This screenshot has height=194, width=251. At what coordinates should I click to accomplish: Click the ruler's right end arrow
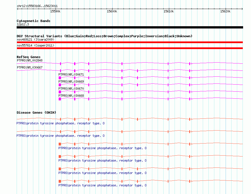[242, 9]
